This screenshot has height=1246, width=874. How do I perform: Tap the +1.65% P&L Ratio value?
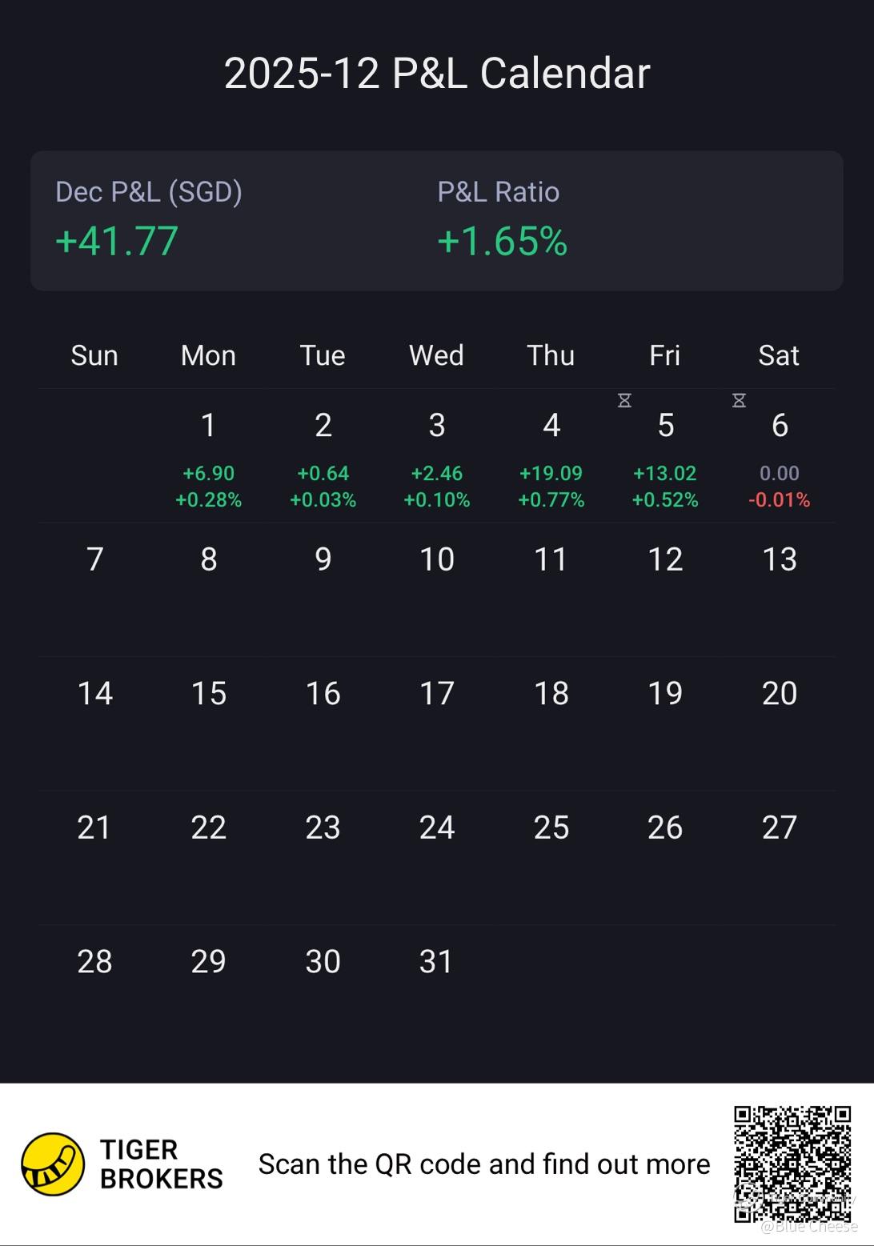pyautogui.click(x=502, y=241)
